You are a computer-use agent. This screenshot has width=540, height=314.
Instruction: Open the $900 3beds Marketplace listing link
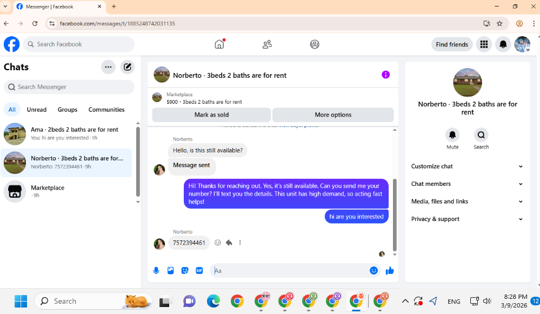point(204,102)
